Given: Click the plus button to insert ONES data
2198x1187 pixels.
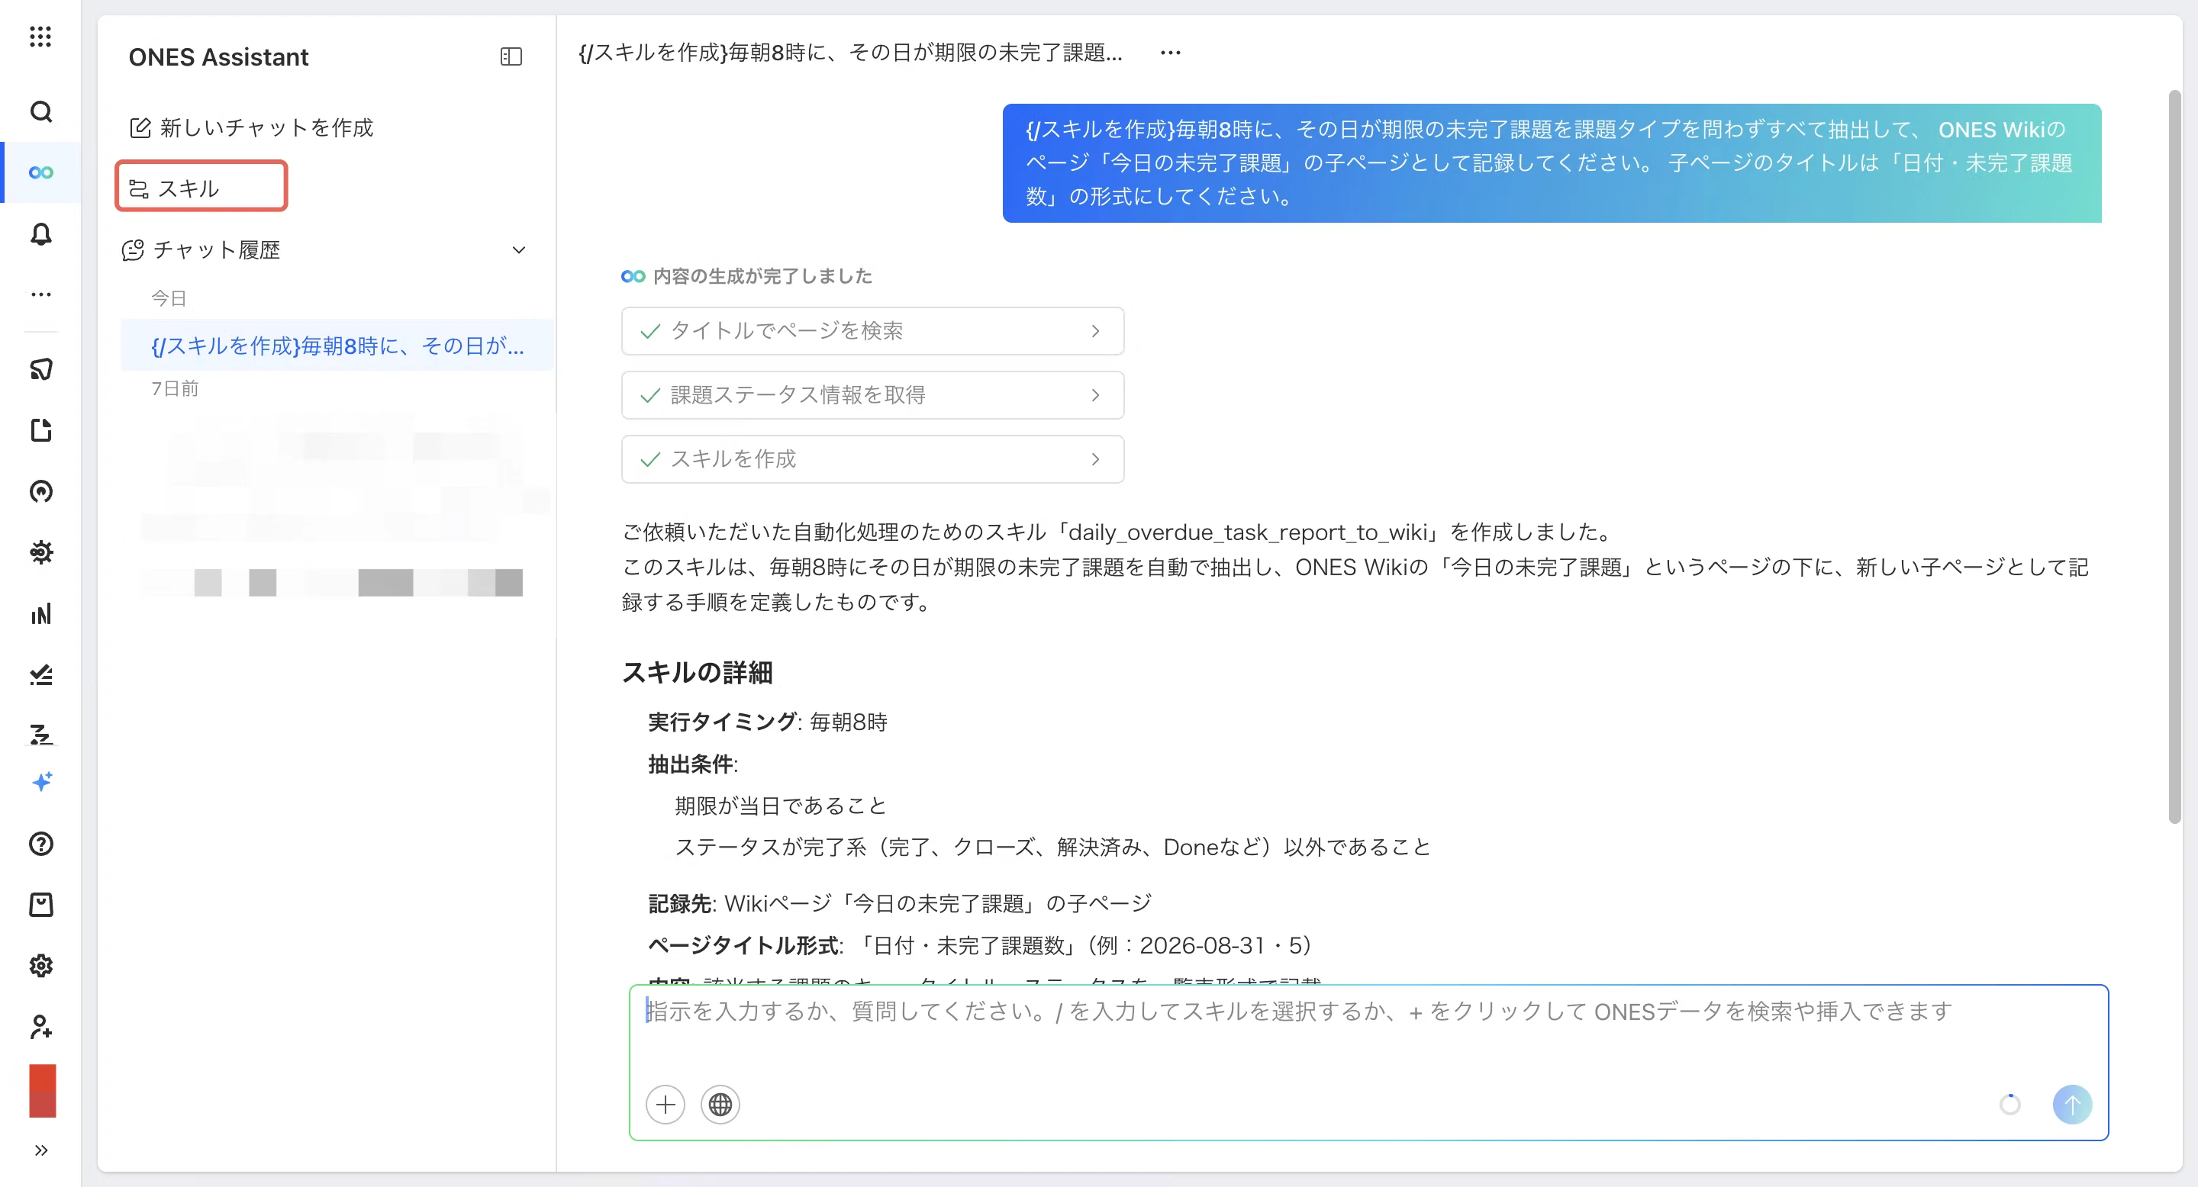Looking at the screenshot, I should pyautogui.click(x=666, y=1105).
